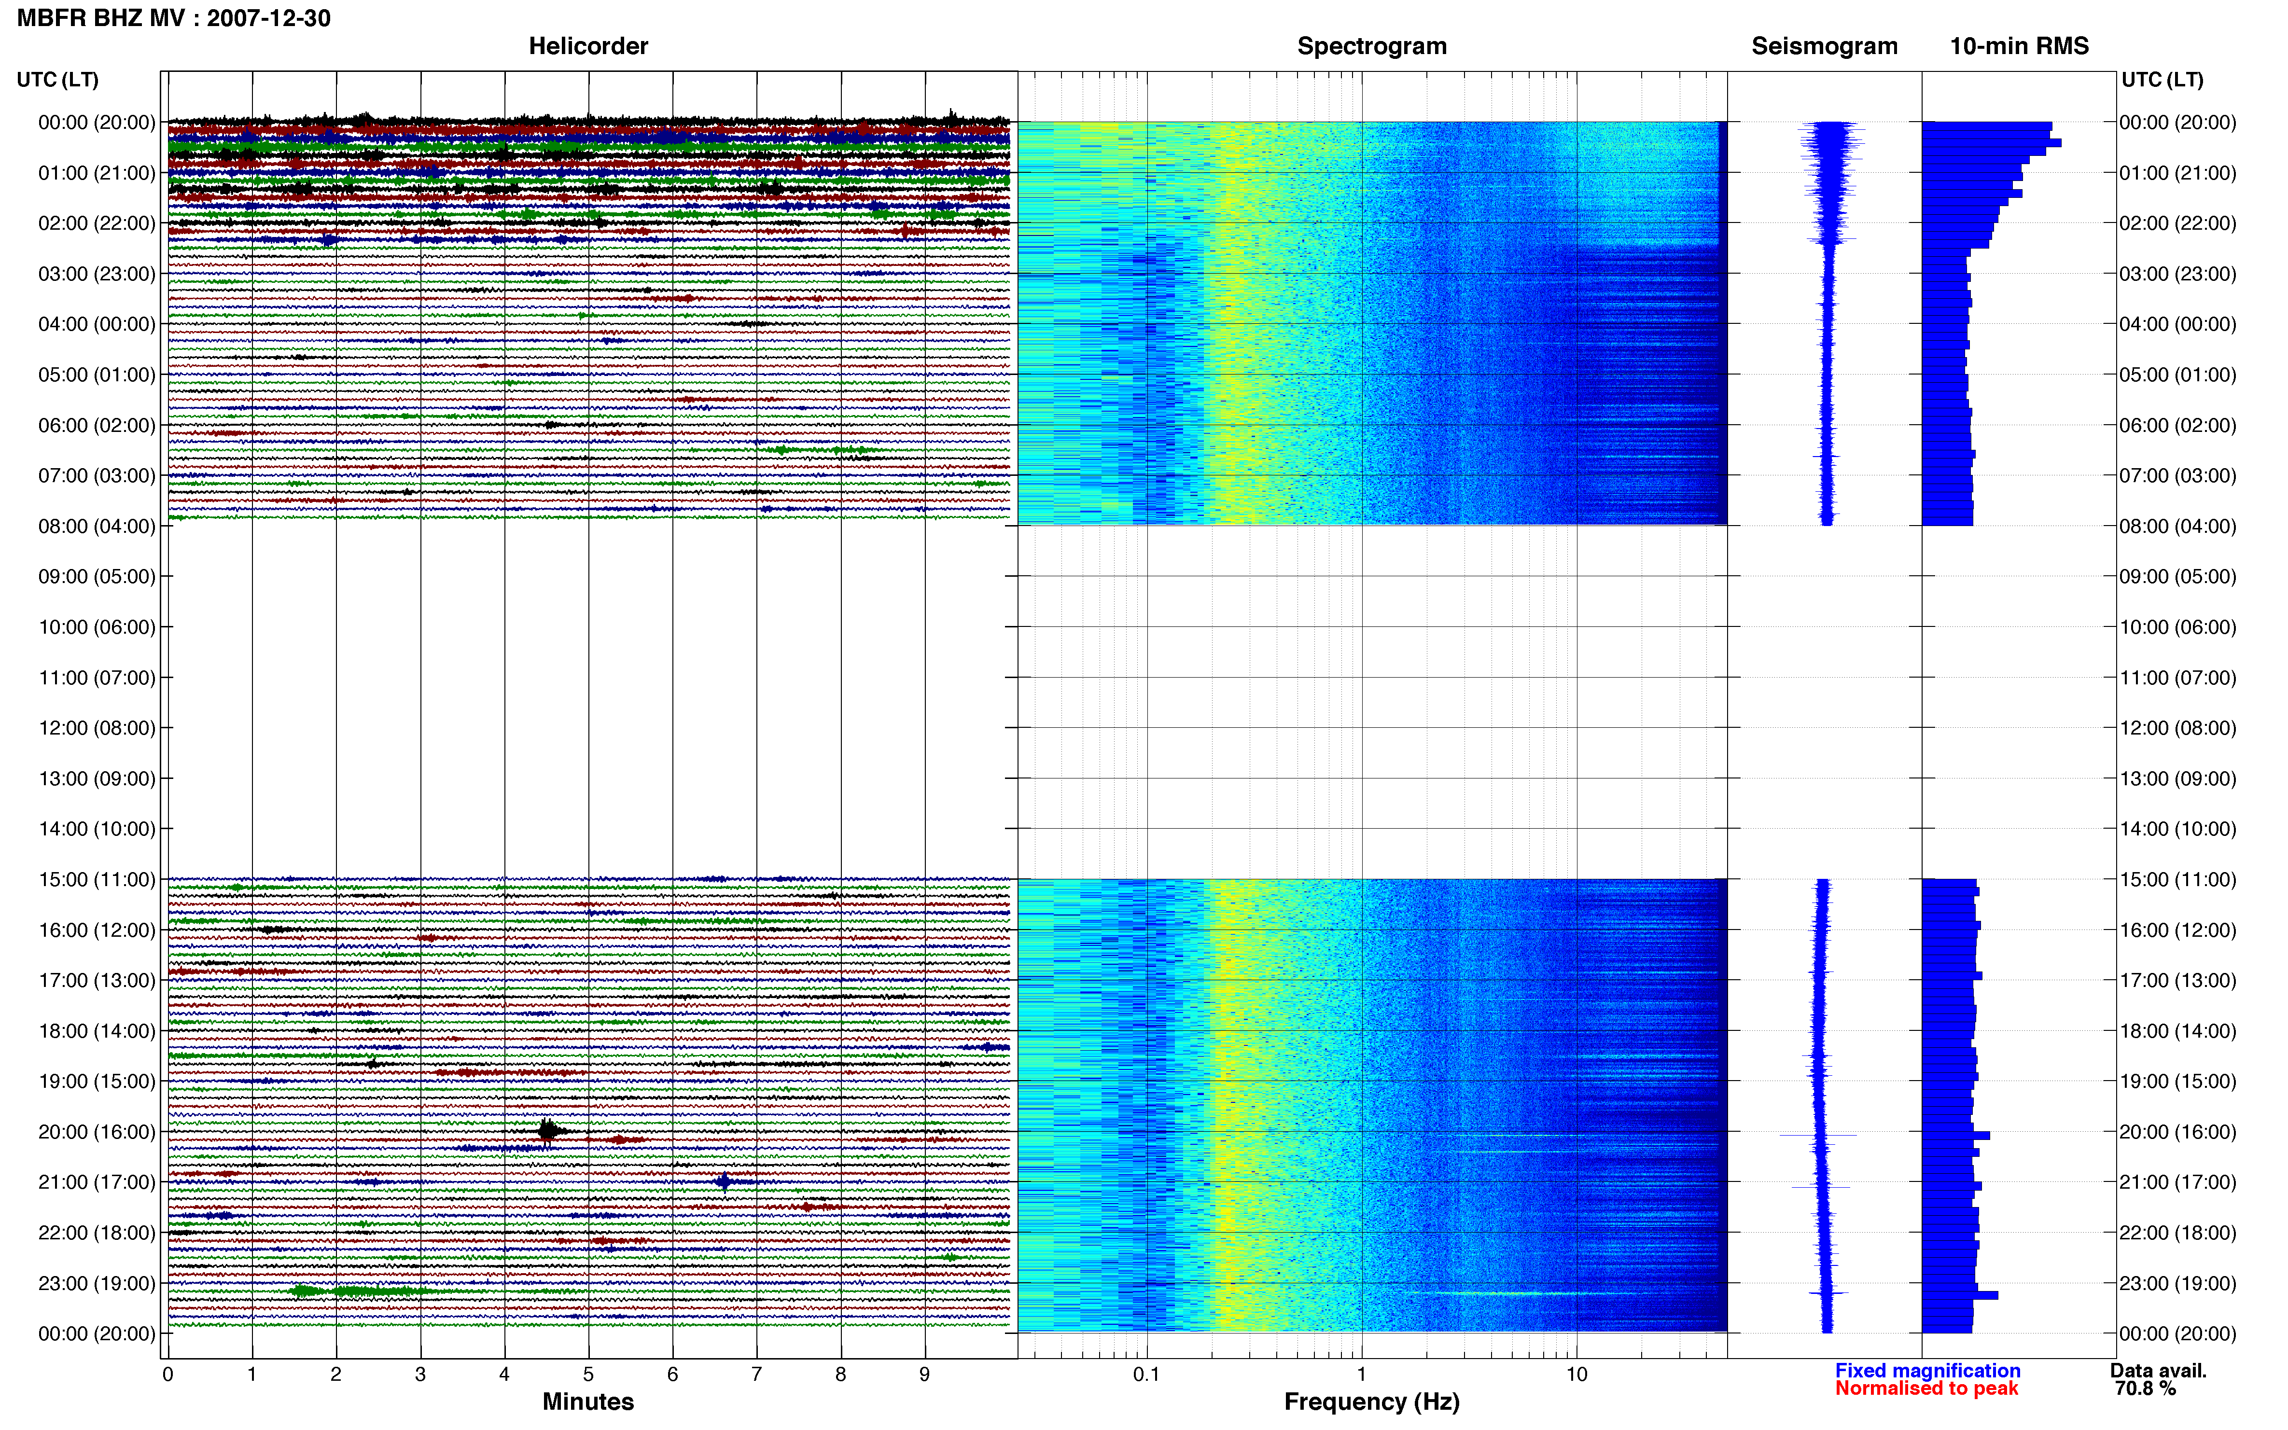The image size is (2288, 1430).
Task: Select the "Helicorder" panel heading
Action: 587,46
